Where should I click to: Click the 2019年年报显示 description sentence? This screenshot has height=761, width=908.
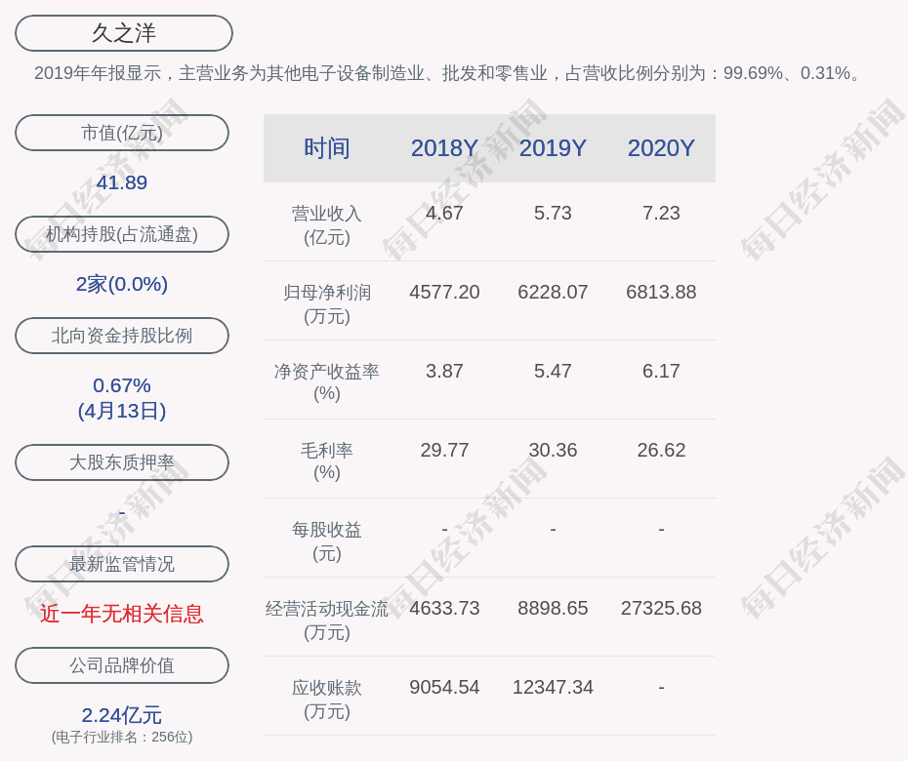[x=447, y=73]
